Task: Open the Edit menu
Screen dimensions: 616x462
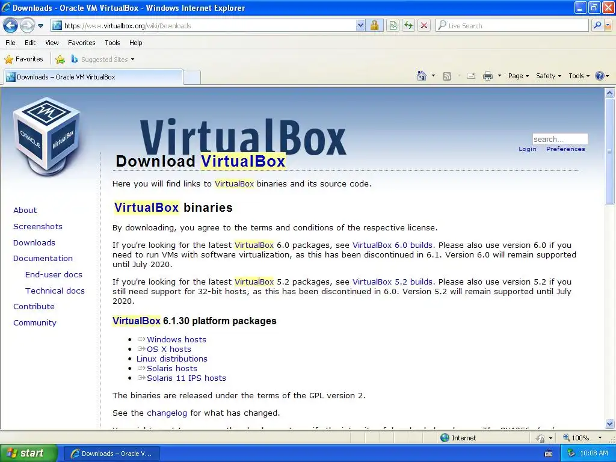Action: pos(30,43)
